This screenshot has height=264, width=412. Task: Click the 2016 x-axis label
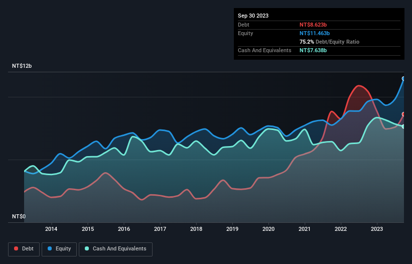pos(124,229)
